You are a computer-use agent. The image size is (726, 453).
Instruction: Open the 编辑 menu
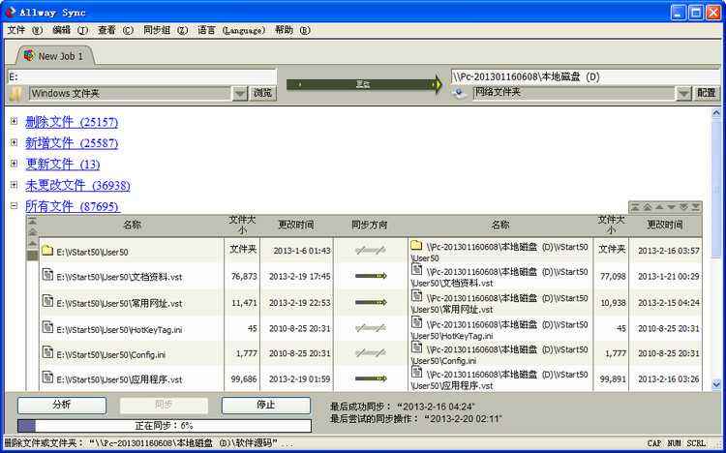[70, 30]
